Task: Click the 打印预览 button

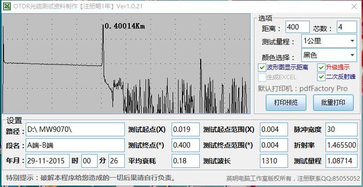Action: tap(286, 102)
